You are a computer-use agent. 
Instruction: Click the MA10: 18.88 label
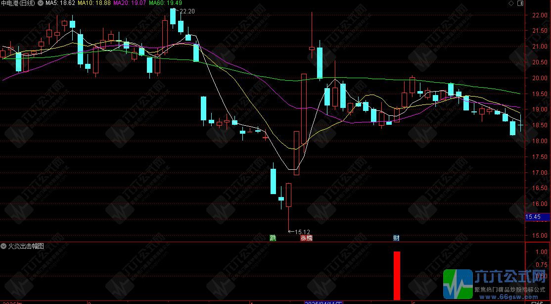point(94,3)
